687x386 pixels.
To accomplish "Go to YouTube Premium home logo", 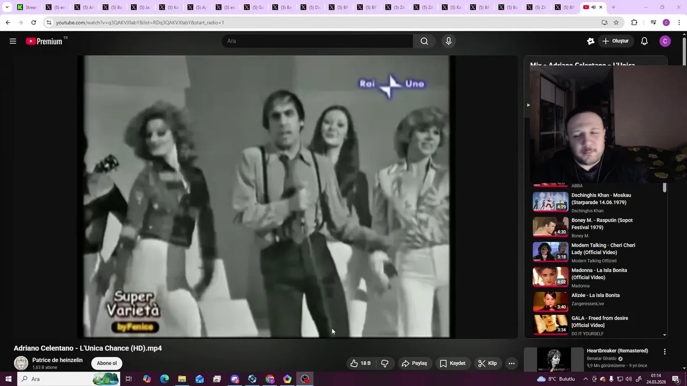I will 44,41.
